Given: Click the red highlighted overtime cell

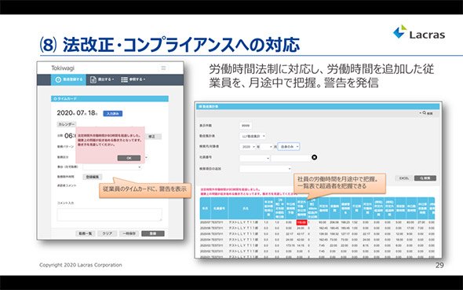Looking at the screenshot, I should click(301, 222).
